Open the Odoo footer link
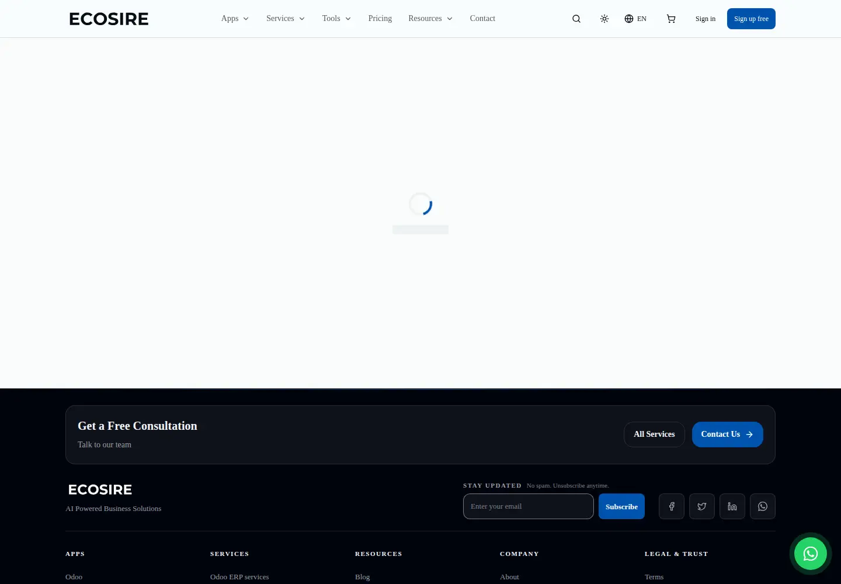Viewport: 841px width, 584px height. [74, 577]
